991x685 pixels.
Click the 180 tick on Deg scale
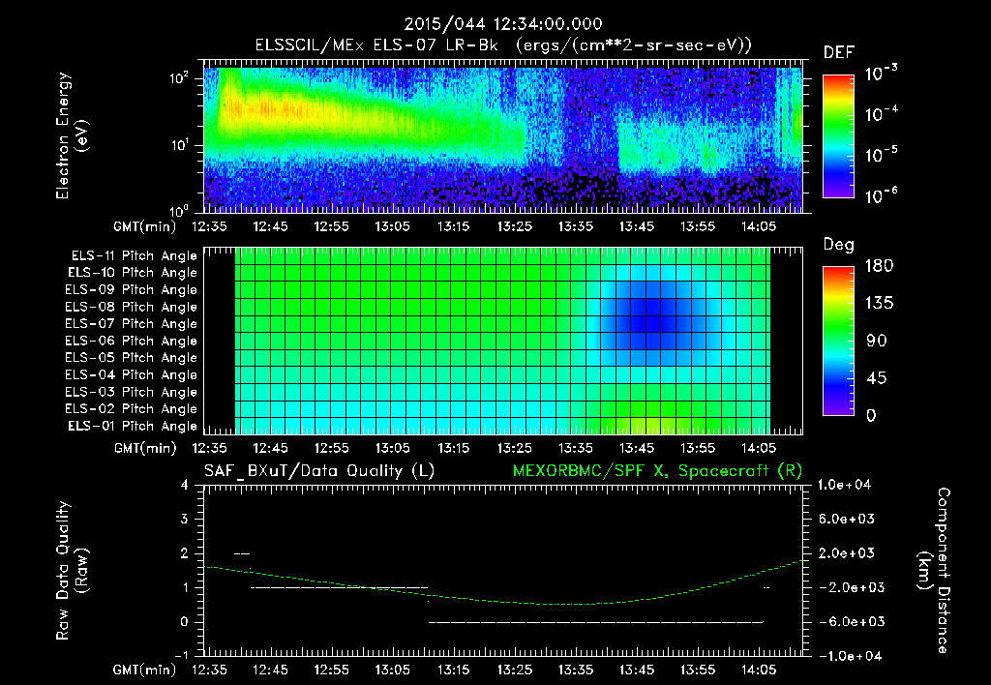pos(879,266)
